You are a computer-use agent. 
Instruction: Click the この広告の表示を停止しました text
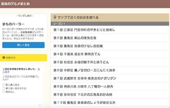click(19, 69)
